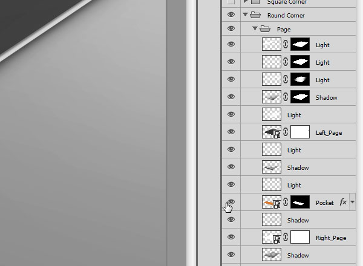This screenshot has height=266, width=363.
Task: Select "Light" name directly above Pocket layer
Action: (294, 186)
